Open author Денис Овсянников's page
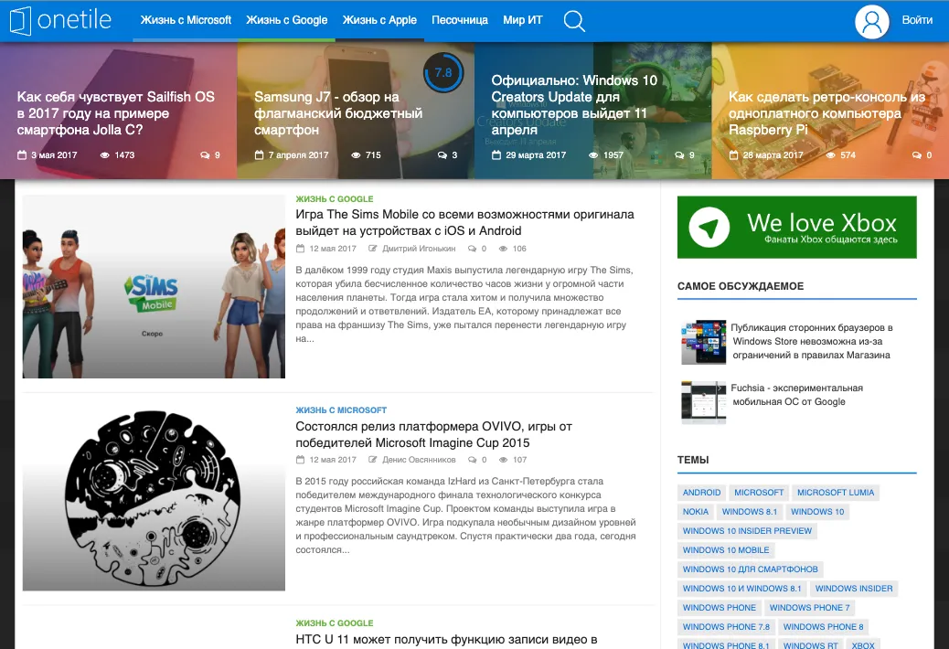Image resolution: width=949 pixels, height=649 pixels. [x=419, y=460]
